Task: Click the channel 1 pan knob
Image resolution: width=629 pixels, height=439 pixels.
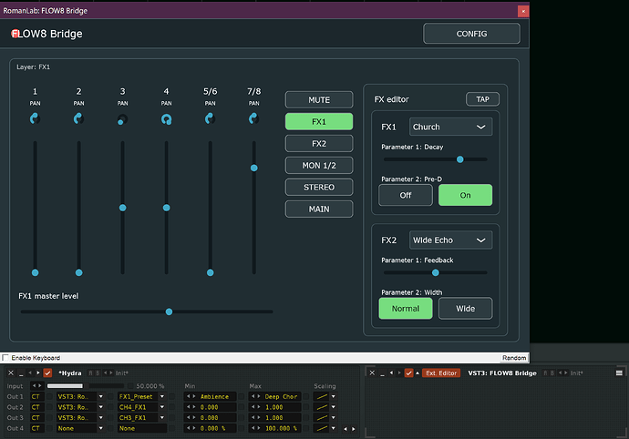Action: click(x=35, y=118)
